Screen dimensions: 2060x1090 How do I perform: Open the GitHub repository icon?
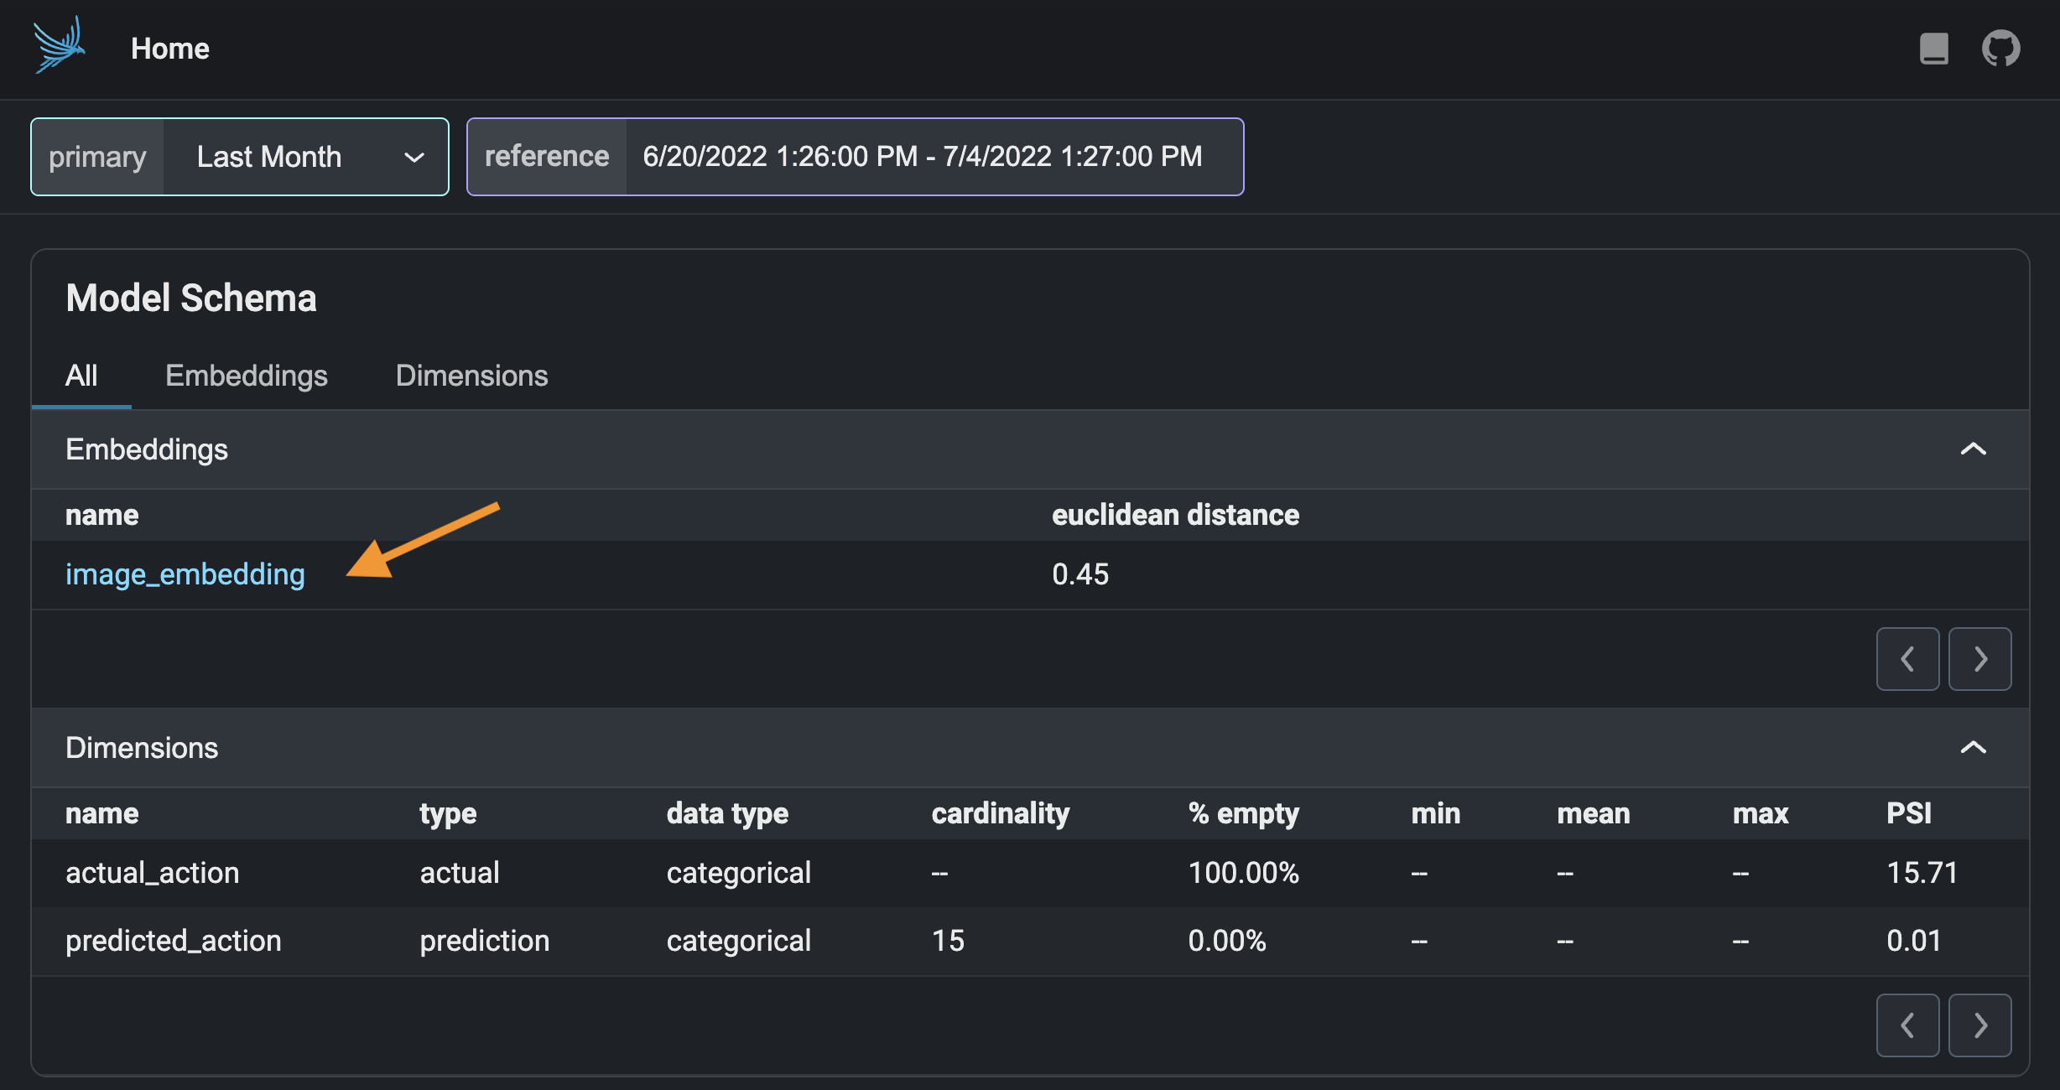coord(2000,48)
